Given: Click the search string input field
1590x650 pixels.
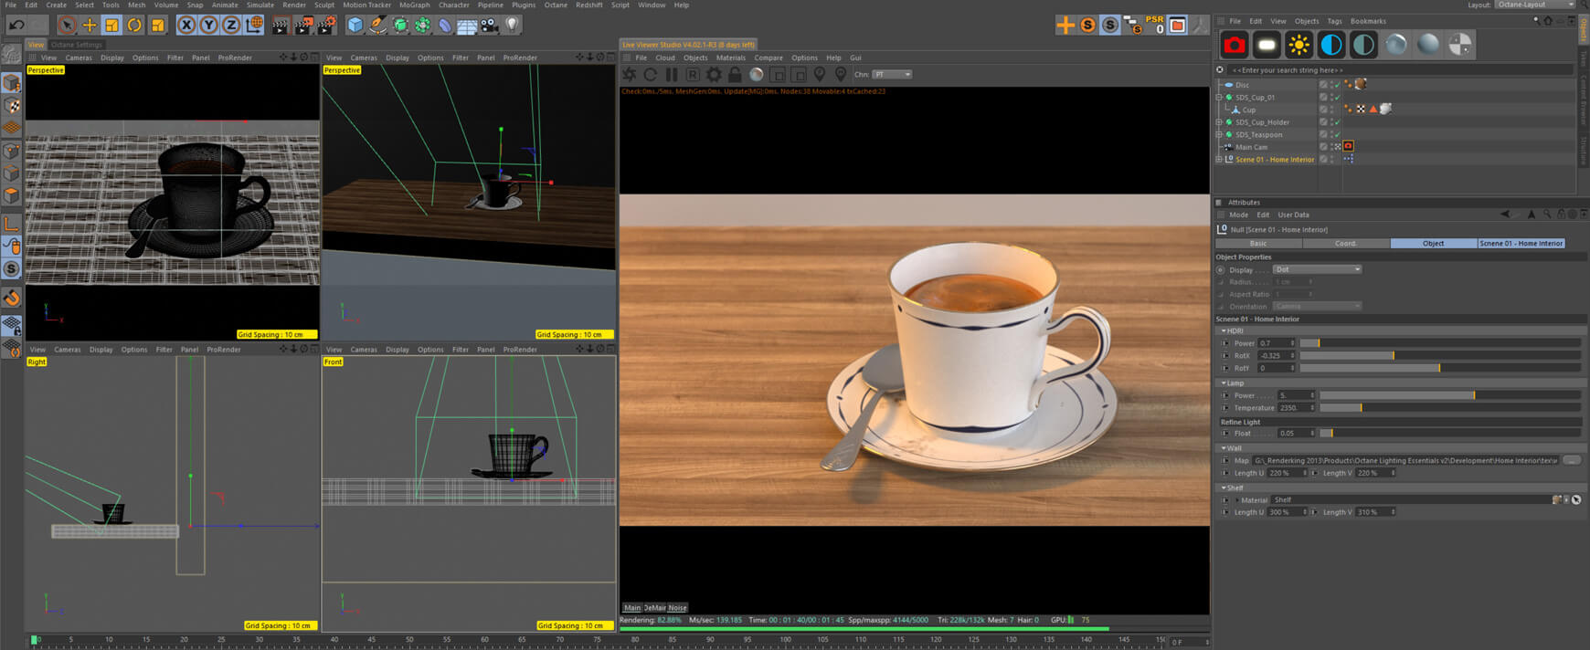Looking at the screenshot, I should [x=1398, y=69].
